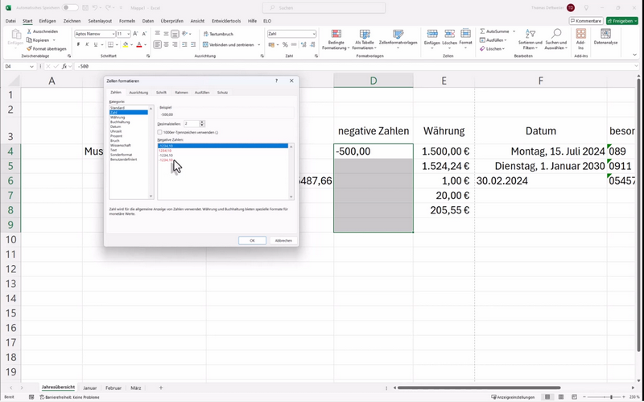
Task: Click the Abbrechen button
Action: tap(283, 240)
